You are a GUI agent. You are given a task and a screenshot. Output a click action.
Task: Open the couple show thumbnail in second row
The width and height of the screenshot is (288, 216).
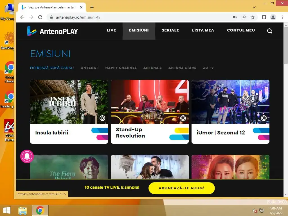[x=150, y=167]
